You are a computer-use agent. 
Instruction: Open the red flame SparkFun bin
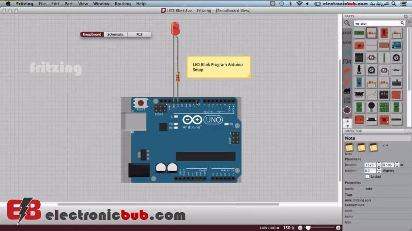pos(347,81)
